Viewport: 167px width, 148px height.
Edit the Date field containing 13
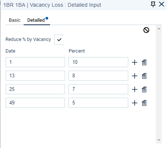coord(35,76)
